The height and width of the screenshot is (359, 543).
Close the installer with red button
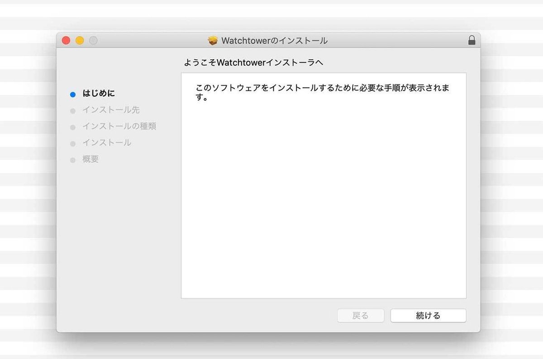[x=66, y=40]
